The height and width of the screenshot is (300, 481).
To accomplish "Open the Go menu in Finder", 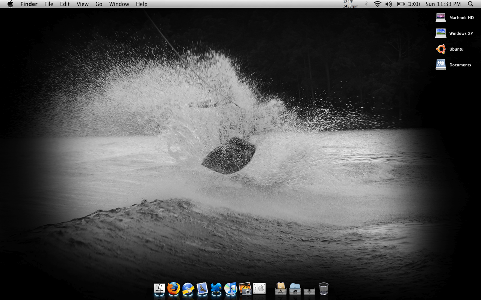I will [98, 4].
